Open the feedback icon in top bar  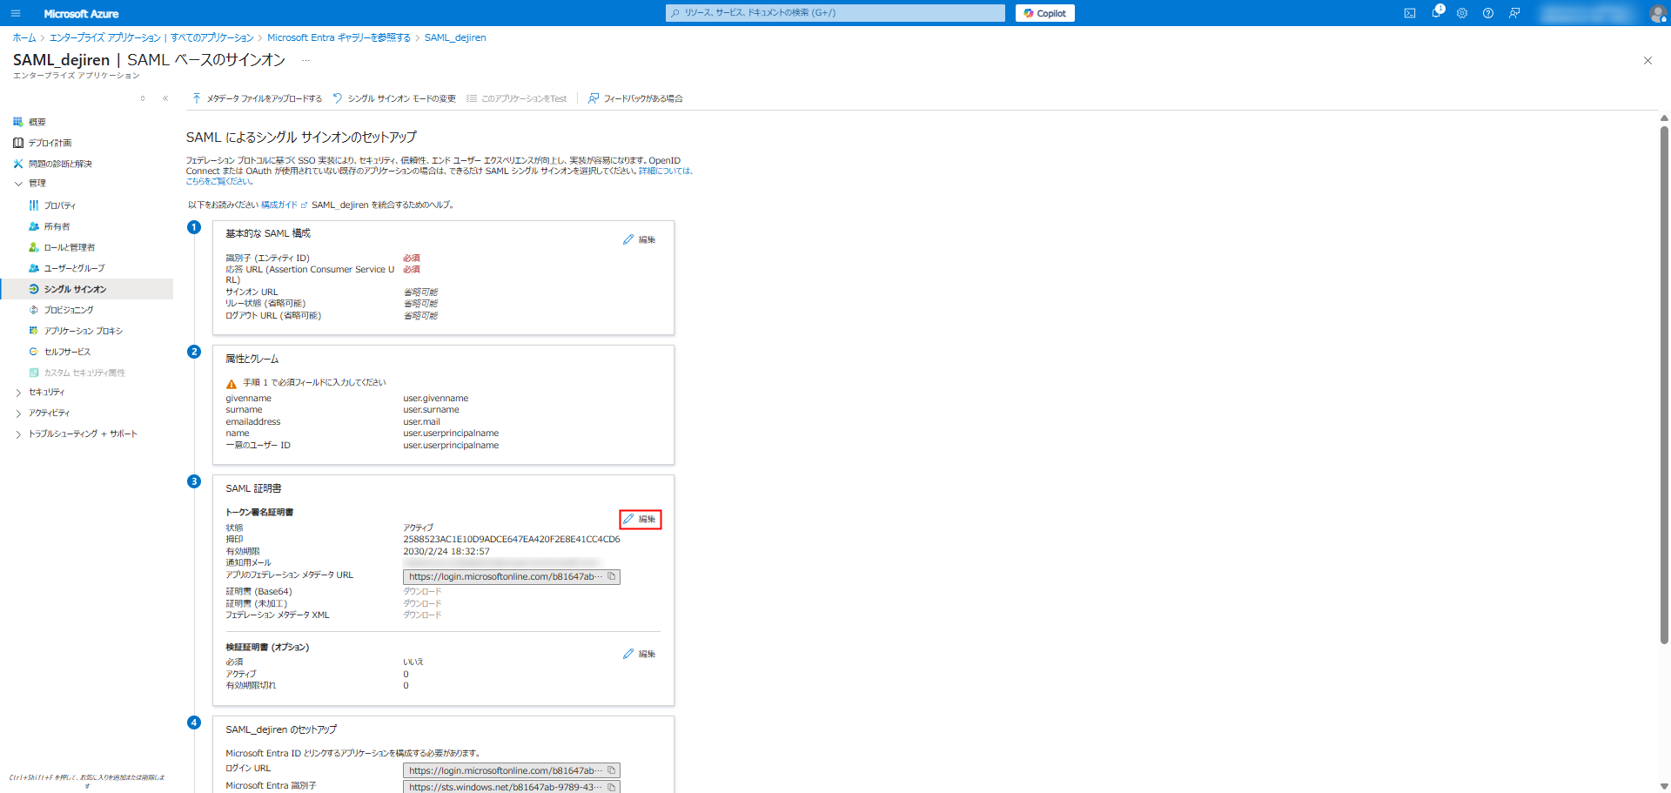tap(1514, 13)
